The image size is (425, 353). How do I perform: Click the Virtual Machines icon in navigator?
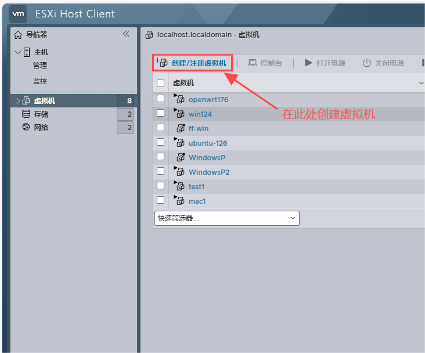tap(26, 100)
